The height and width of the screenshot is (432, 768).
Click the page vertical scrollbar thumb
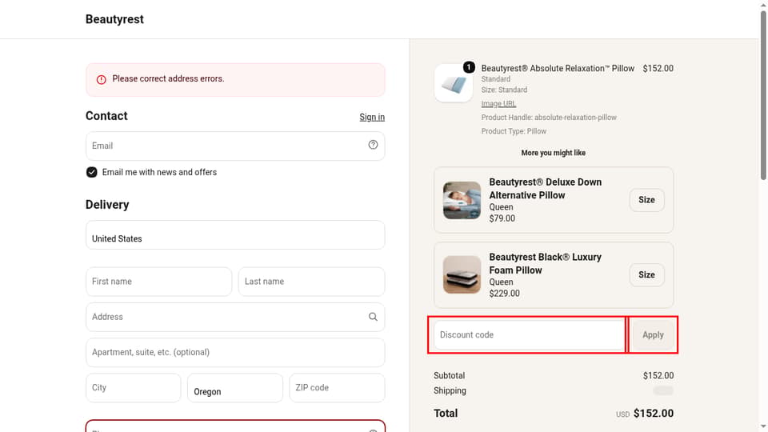point(763,95)
